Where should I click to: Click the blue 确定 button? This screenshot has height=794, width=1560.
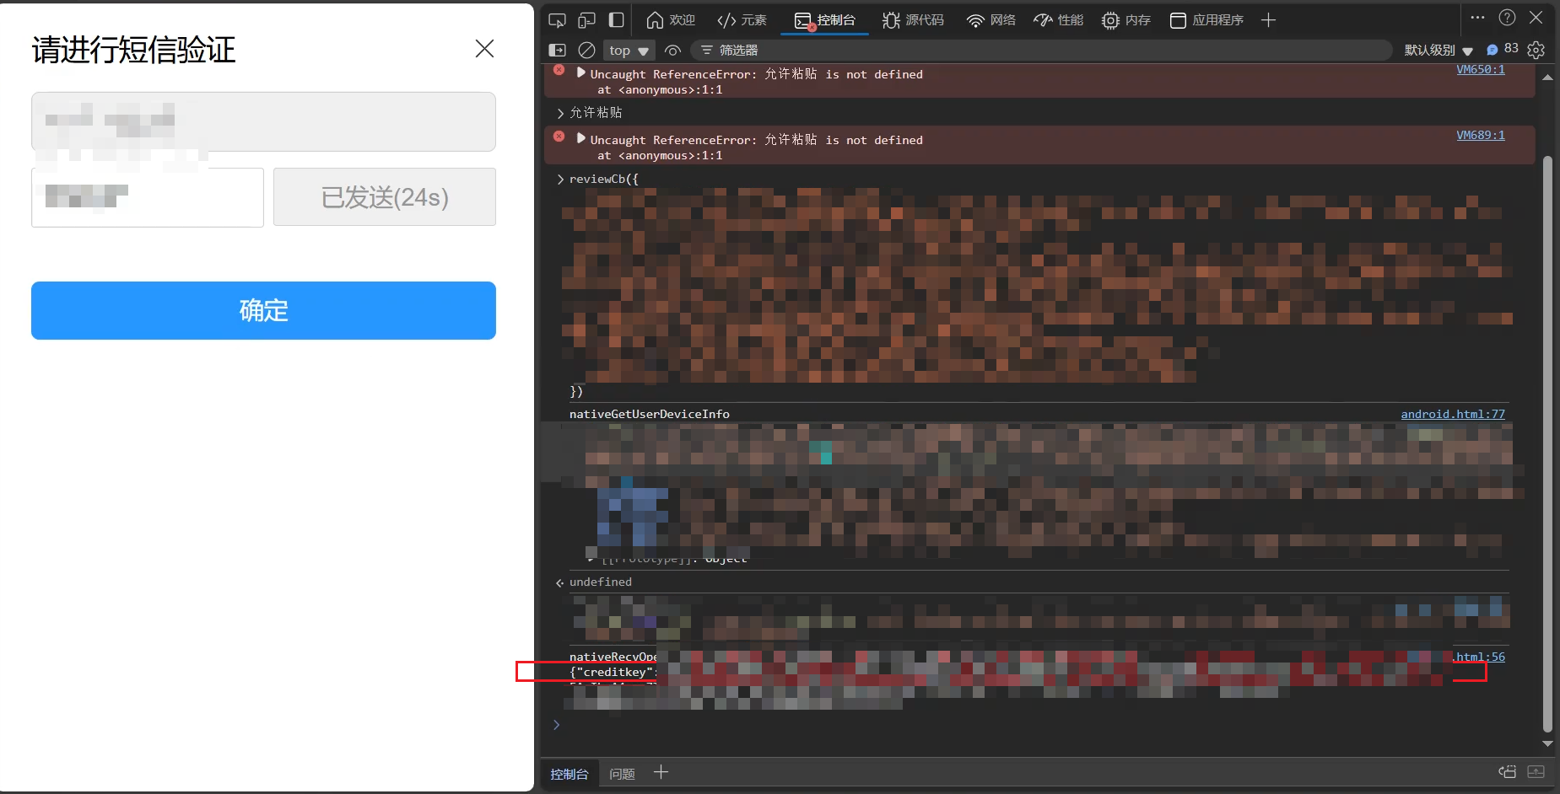263,310
